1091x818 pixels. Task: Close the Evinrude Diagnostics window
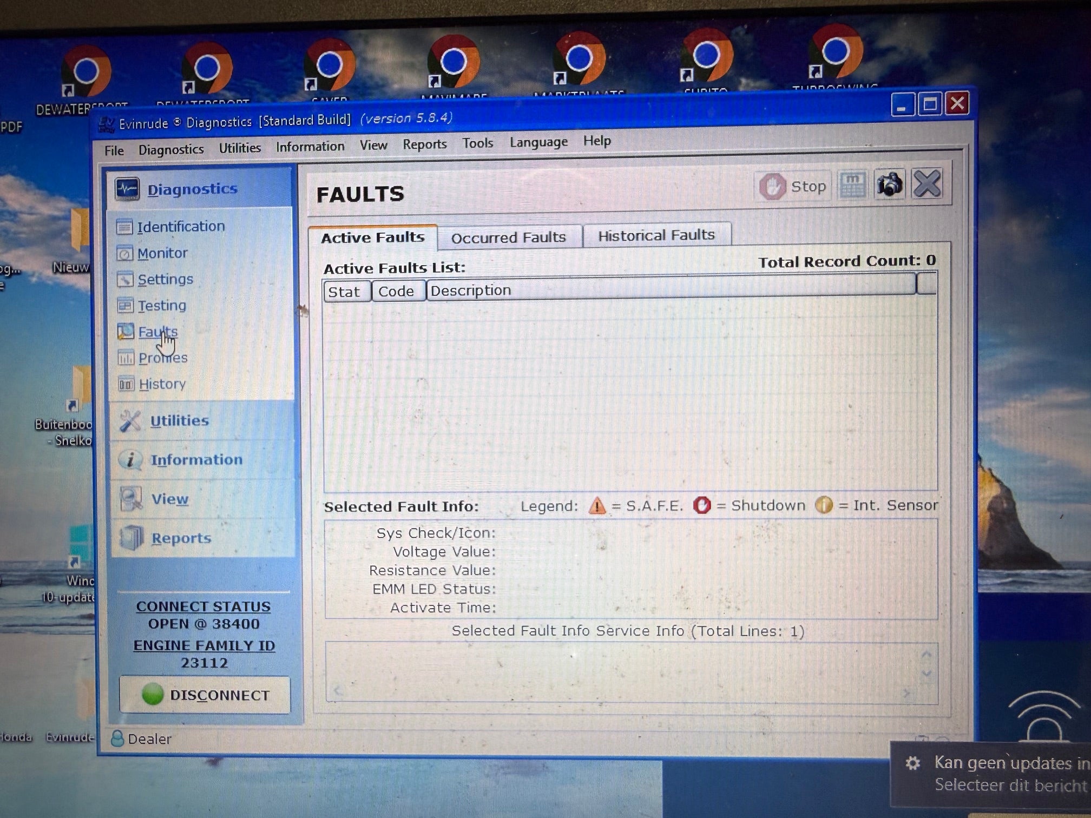tap(957, 103)
